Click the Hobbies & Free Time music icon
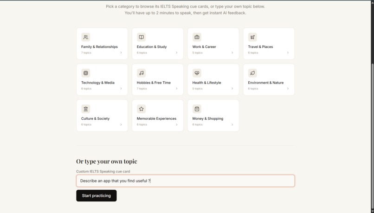Viewport: 374px width, 213px height. (141, 73)
